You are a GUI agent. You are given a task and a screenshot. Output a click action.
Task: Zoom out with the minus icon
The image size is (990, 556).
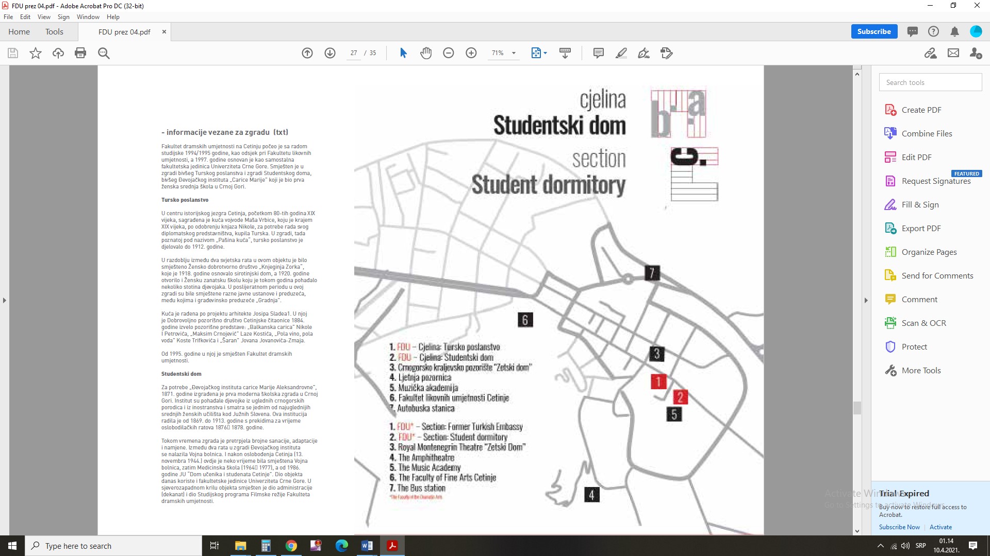click(449, 53)
